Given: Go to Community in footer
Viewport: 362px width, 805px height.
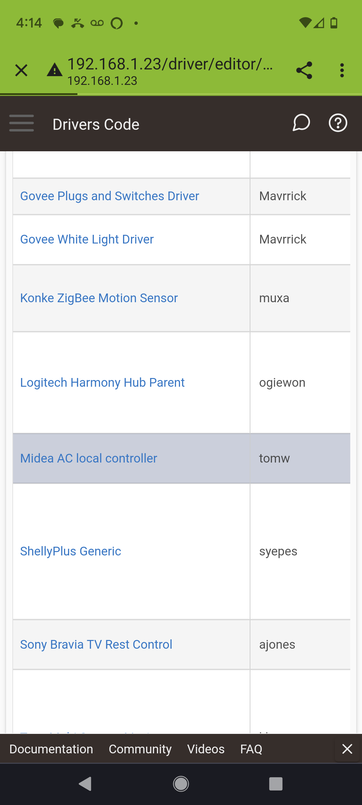Looking at the screenshot, I should pyautogui.click(x=140, y=749).
